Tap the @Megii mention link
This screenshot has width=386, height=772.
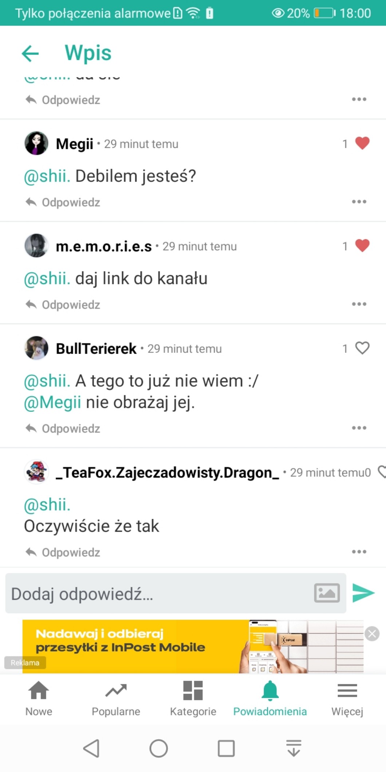pyautogui.click(x=52, y=403)
